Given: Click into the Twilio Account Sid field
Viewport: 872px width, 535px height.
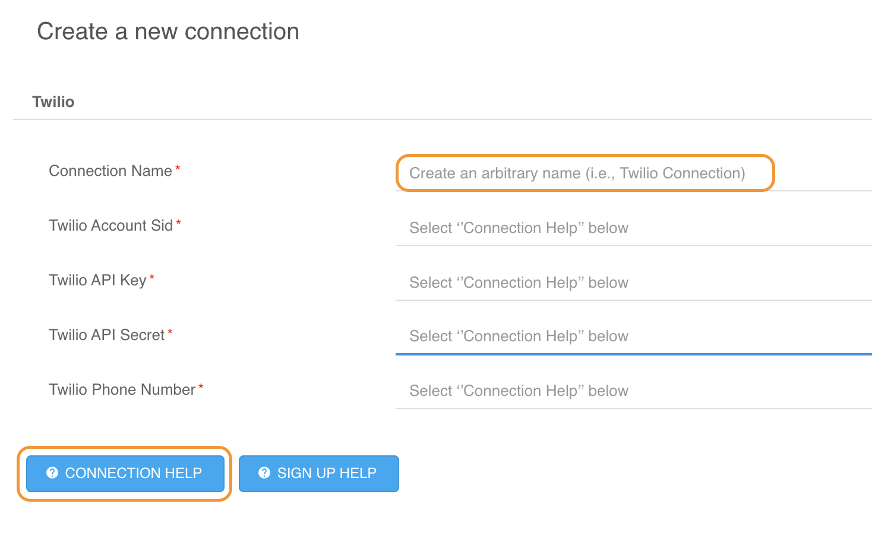Looking at the screenshot, I should pos(633,228).
